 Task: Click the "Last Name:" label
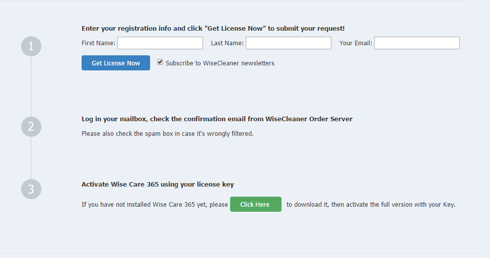(x=227, y=43)
